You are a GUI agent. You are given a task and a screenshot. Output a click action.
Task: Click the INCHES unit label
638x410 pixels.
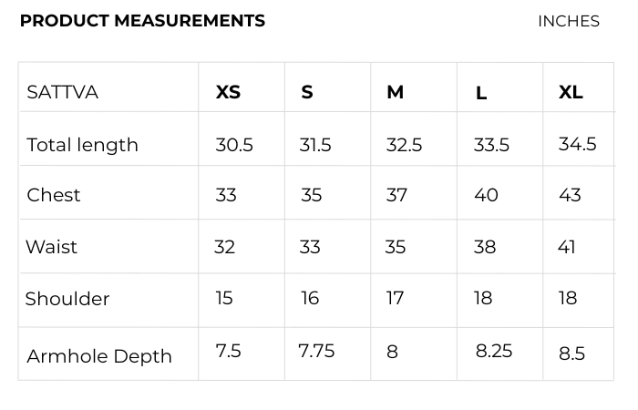click(568, 21)
